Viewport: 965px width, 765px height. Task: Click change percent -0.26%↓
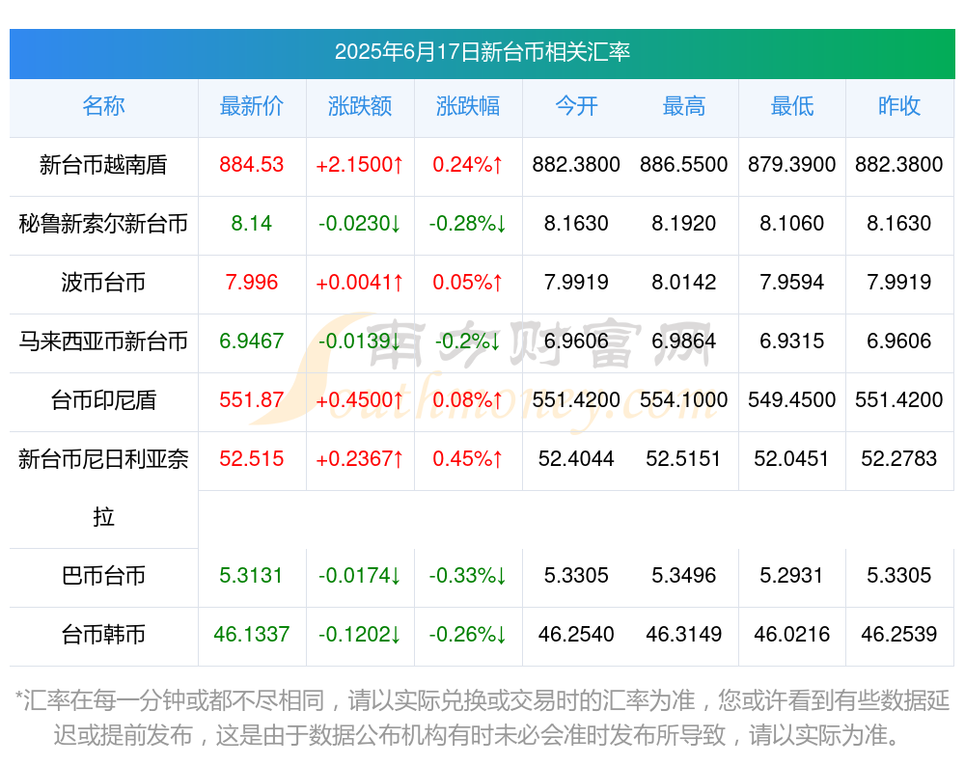tap(468, 635)
